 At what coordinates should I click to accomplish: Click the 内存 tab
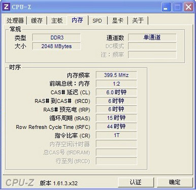coord(77,20)
